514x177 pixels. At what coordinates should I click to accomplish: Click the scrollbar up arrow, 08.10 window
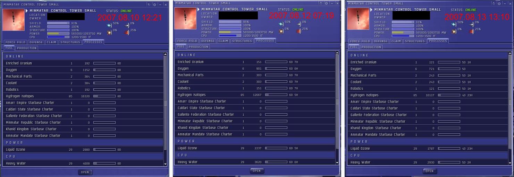coord(166,55)
